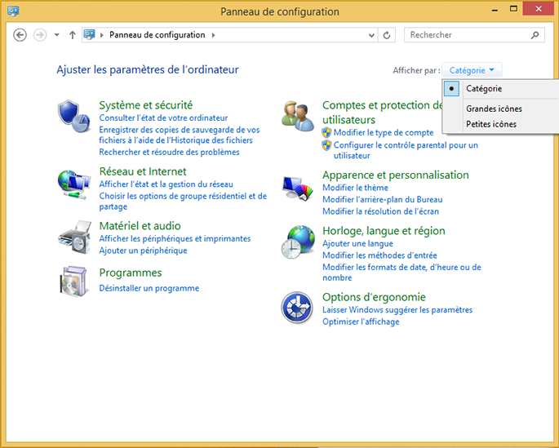Open Options d'ergonomie category heading
The image size is (559, 448).
click(374, 297)
